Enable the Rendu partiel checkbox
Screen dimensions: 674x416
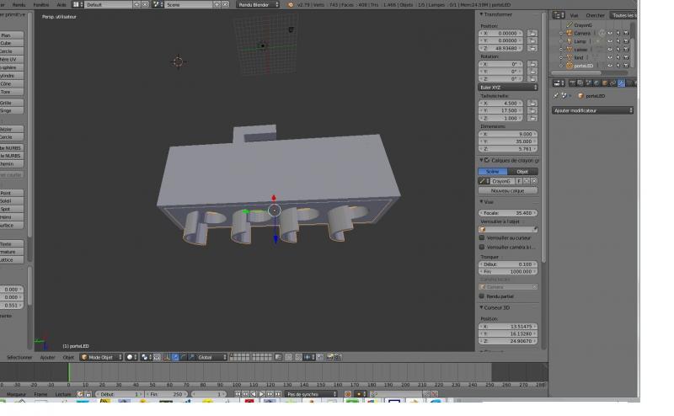point(481,296)
